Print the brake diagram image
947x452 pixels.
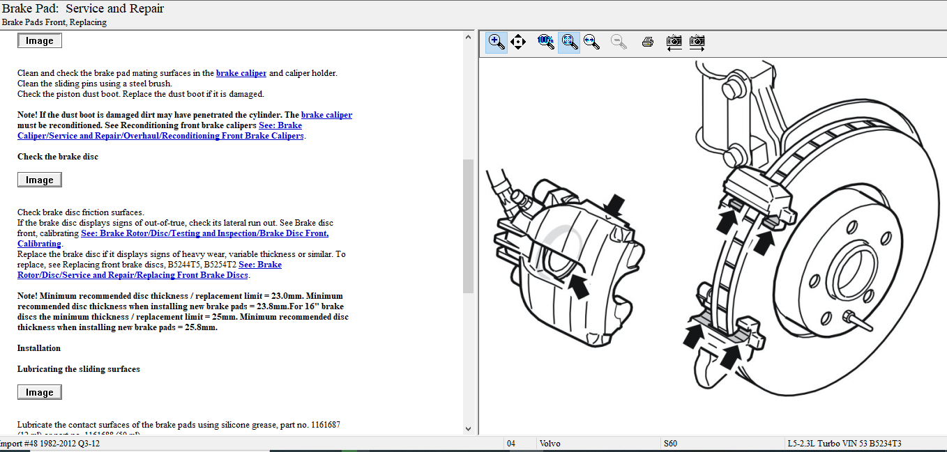click(647, 42)
